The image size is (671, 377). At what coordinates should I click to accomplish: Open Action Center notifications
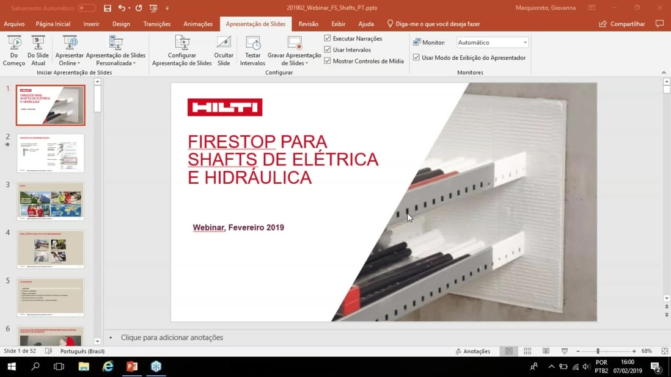point(656,367)
